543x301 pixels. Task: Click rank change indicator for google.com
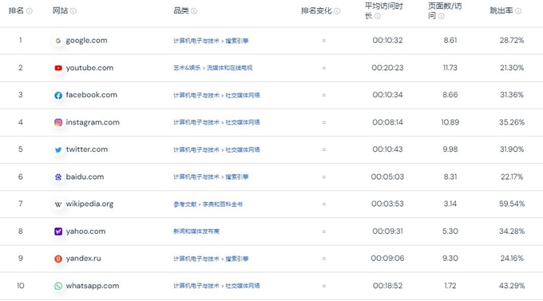(x=323, y=41)
